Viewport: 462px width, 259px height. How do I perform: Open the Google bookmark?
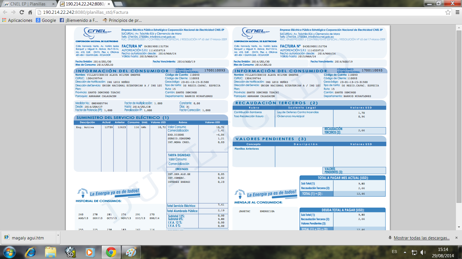coord(46,20)
